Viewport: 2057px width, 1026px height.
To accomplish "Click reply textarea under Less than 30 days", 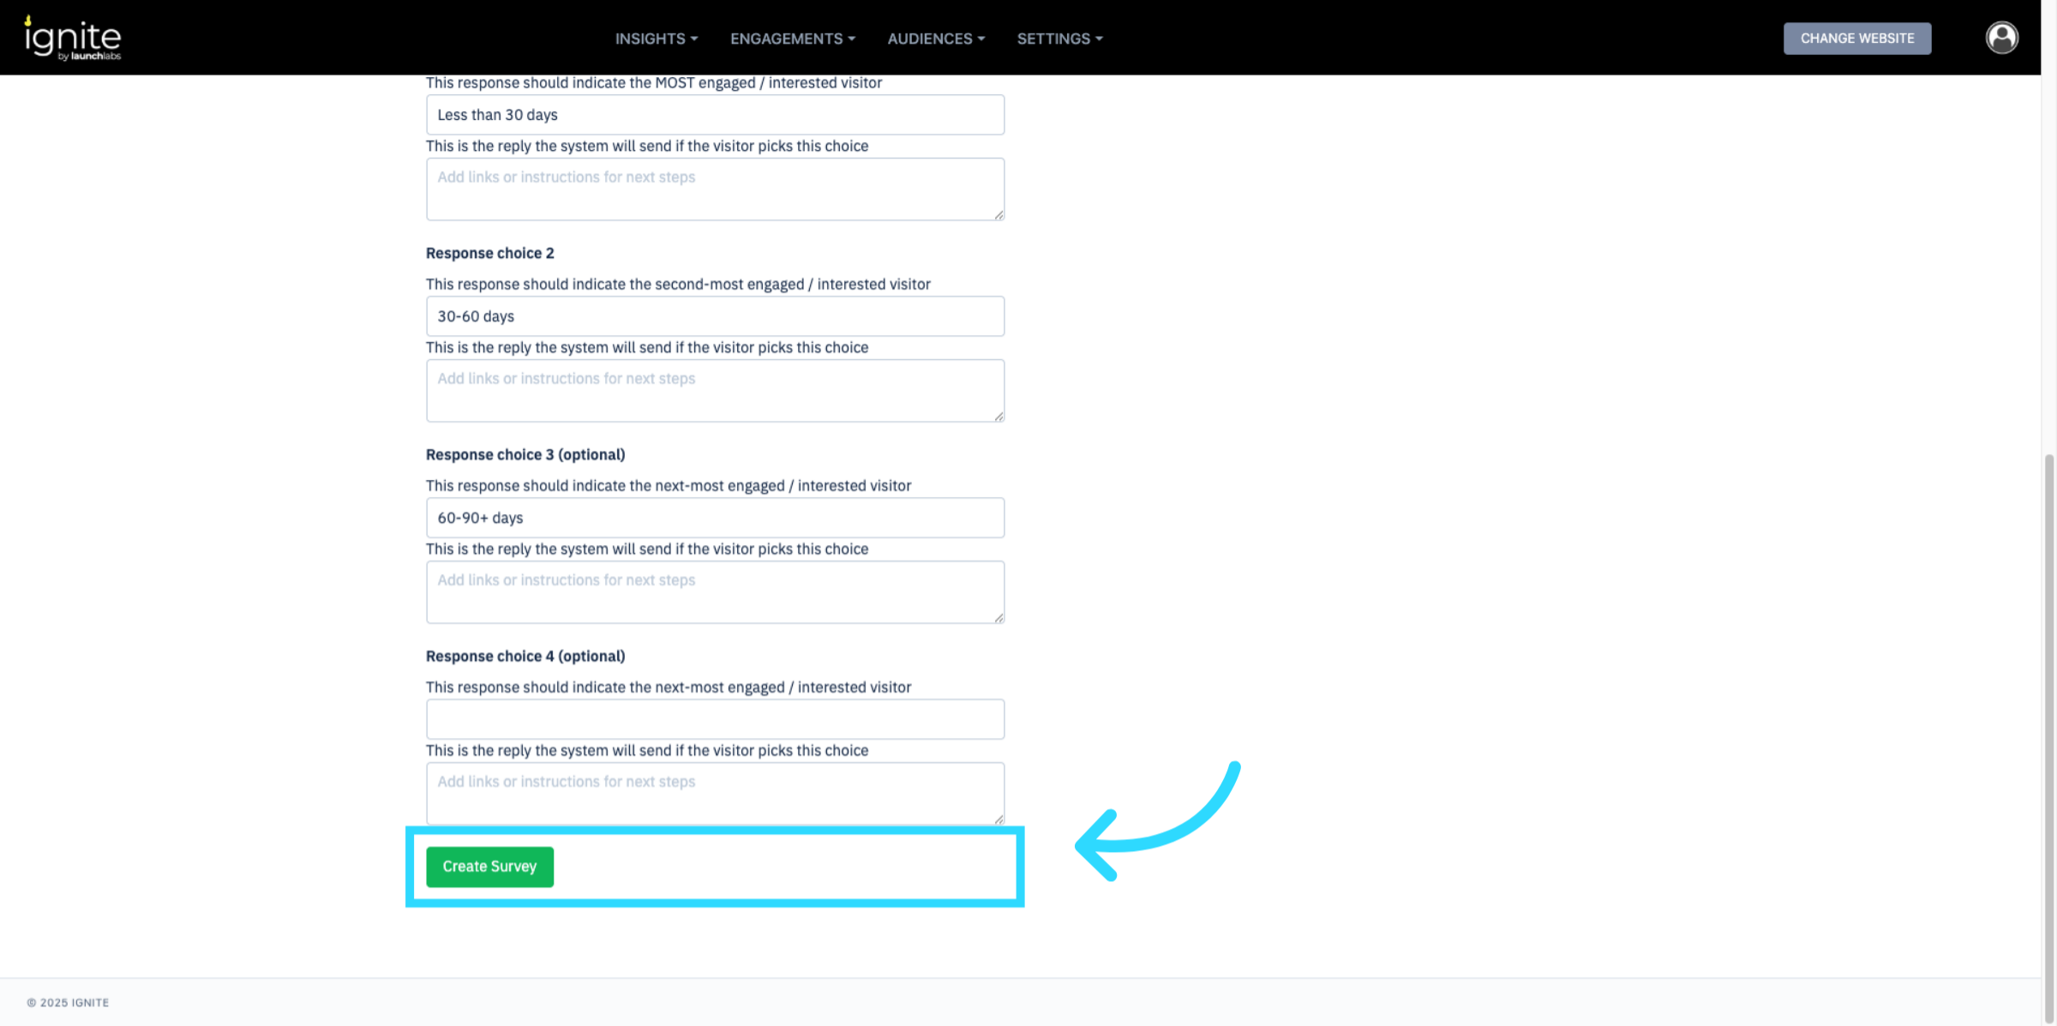I will click(715, 189).
